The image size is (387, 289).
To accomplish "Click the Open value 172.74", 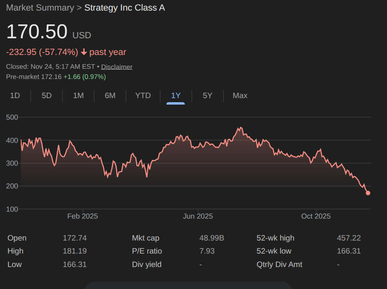I will [x=75, y=238].
